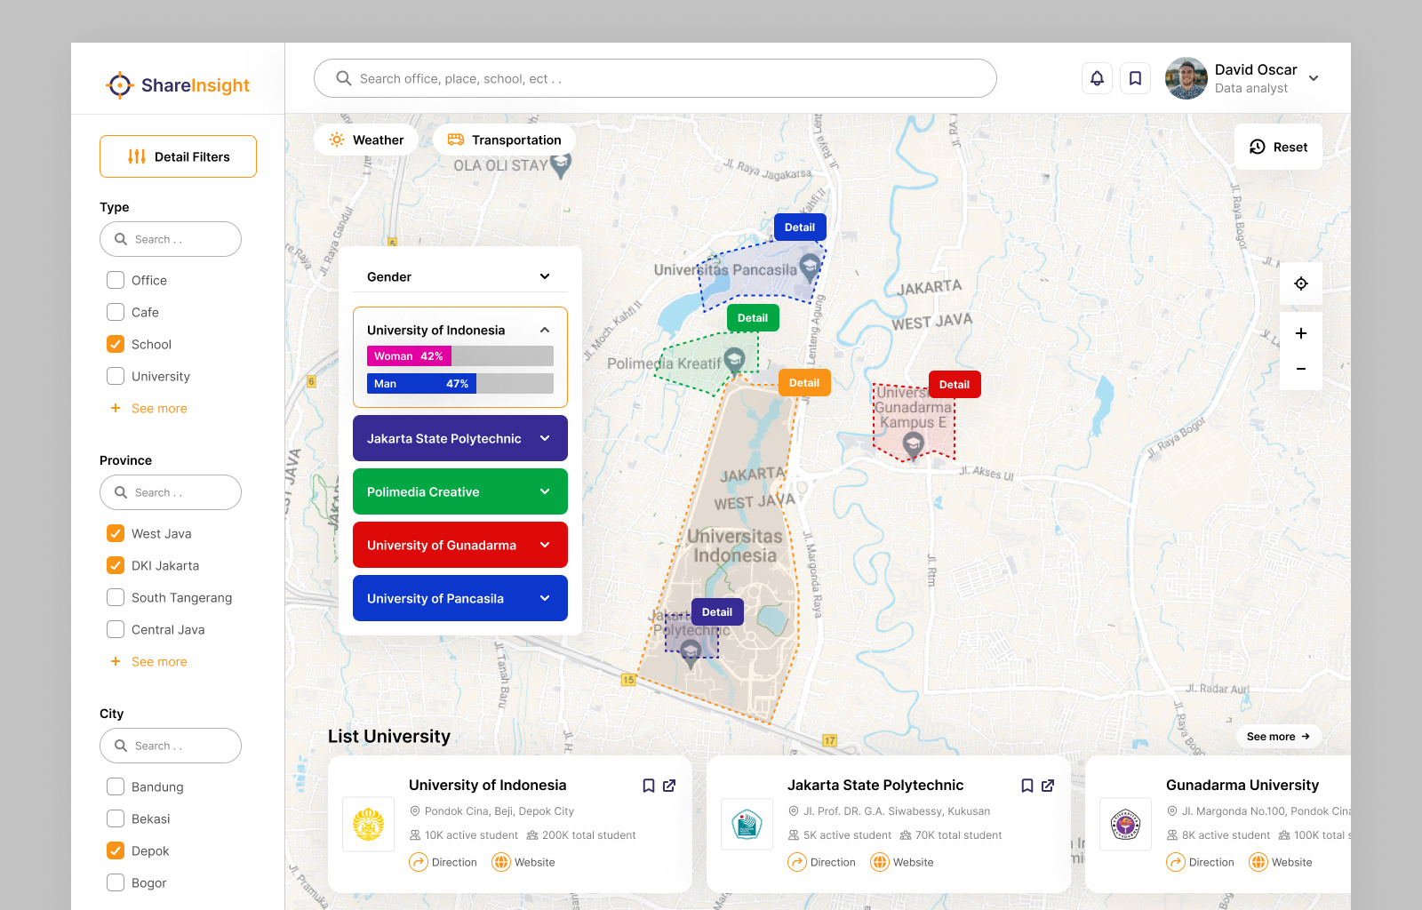Click the bookmark icon in the top header
Image resolution: width=1422 pixels, height=910 pixels.
click(1135, 78)
